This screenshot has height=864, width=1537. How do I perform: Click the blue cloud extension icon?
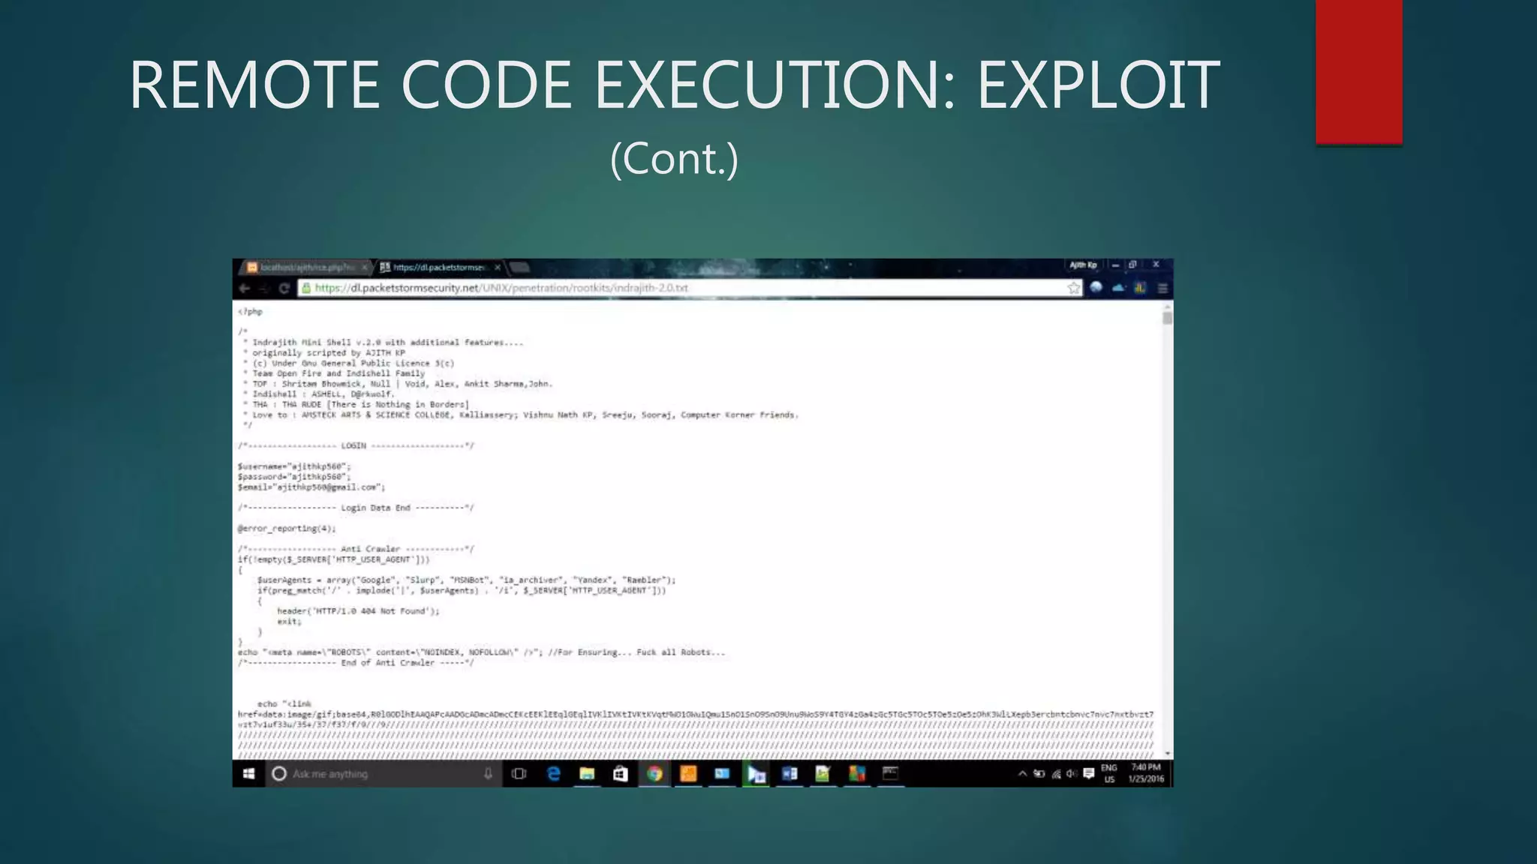(1118, 287)
